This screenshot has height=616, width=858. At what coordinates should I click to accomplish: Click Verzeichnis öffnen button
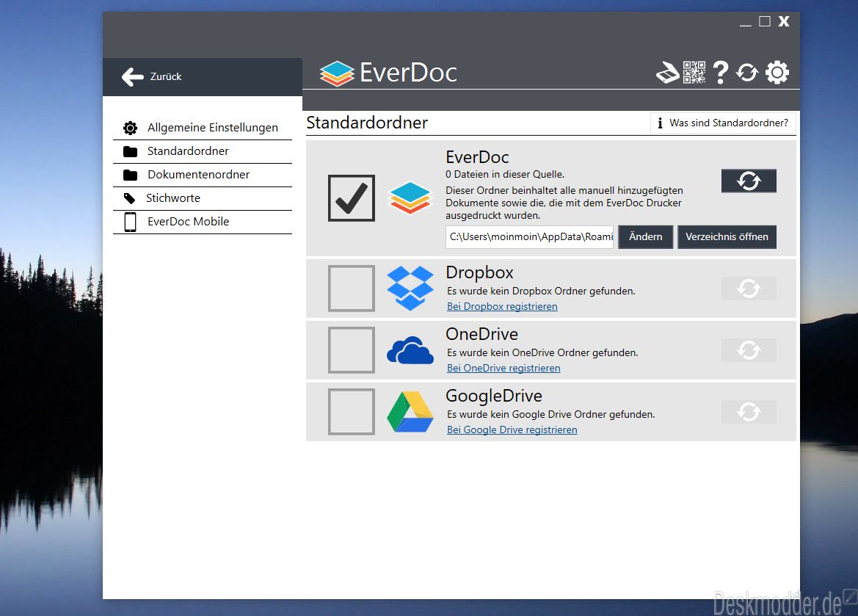(x=727, y=236)
